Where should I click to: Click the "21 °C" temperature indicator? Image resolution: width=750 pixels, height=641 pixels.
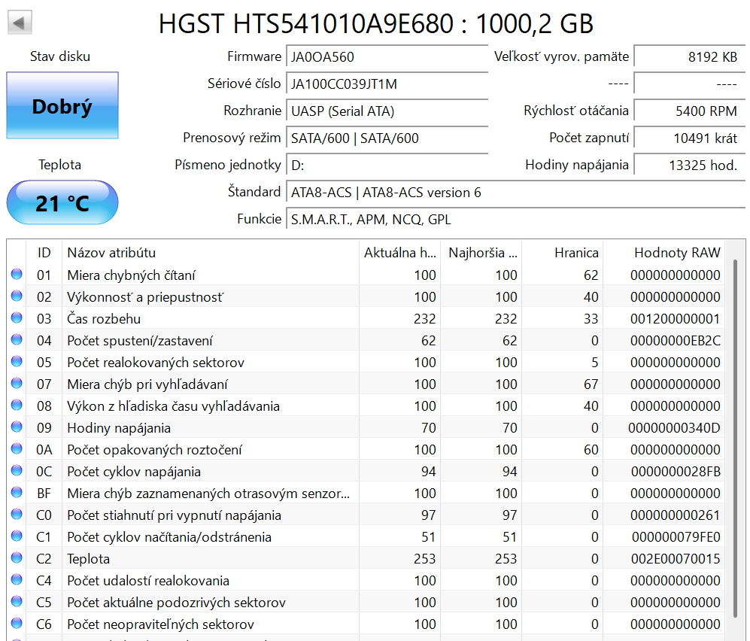(x=62, y=202)
